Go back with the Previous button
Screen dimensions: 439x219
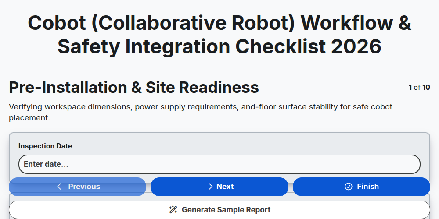tap(78, 187)
